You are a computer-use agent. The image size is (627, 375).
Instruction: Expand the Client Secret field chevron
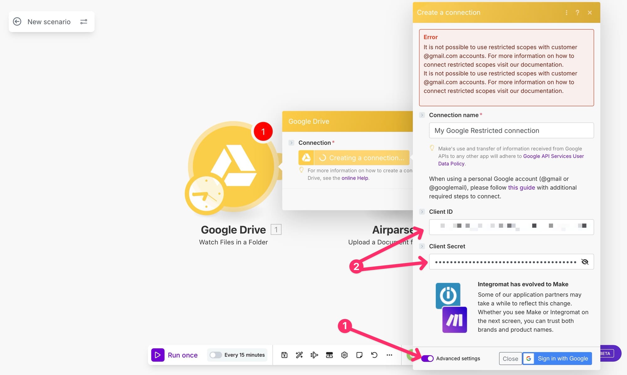[x=422, y=246]
